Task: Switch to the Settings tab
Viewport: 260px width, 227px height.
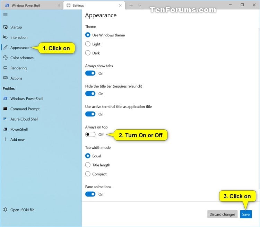Action: click(x=94, y=6)
